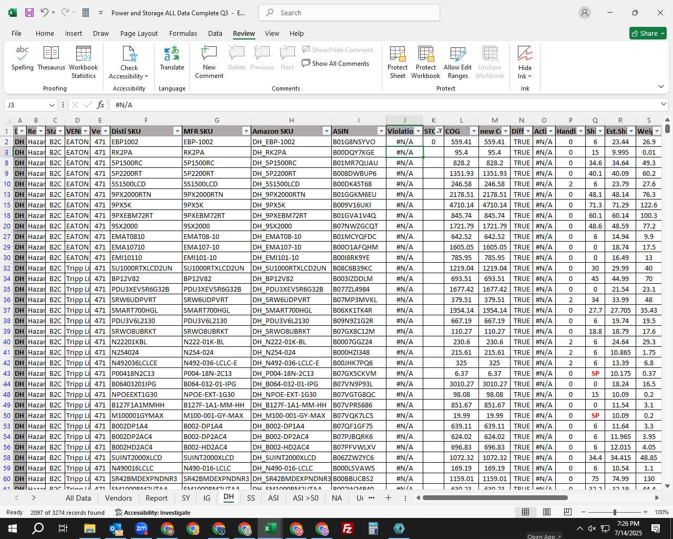Click the Hide Ink tool
The image size is (673, 539).
coord(525,62)
